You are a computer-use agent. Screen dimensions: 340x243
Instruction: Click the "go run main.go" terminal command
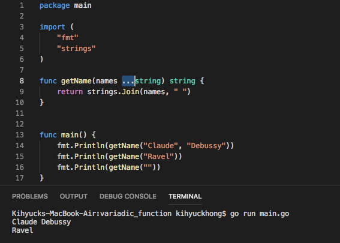point(260,214)
